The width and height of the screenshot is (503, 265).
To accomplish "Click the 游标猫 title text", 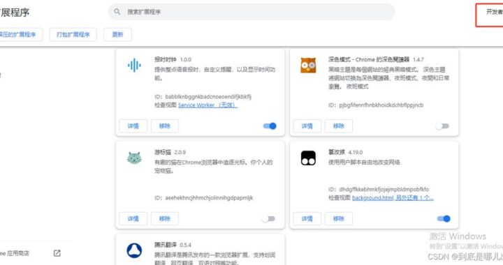I will point(163,152).
